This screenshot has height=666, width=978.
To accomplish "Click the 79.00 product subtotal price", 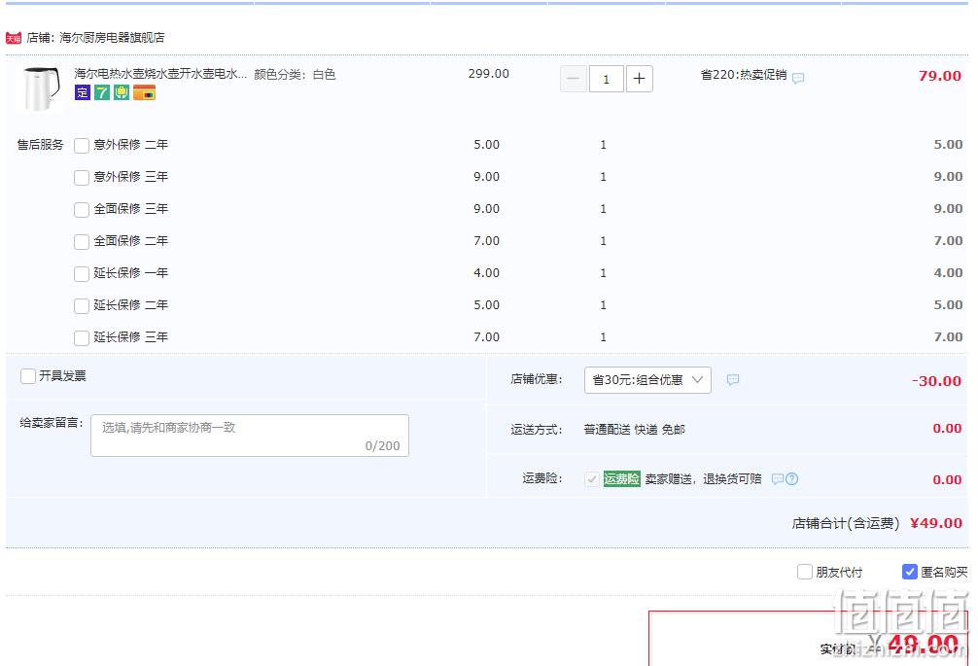I will pyautogui.click(x=940, y=76).
